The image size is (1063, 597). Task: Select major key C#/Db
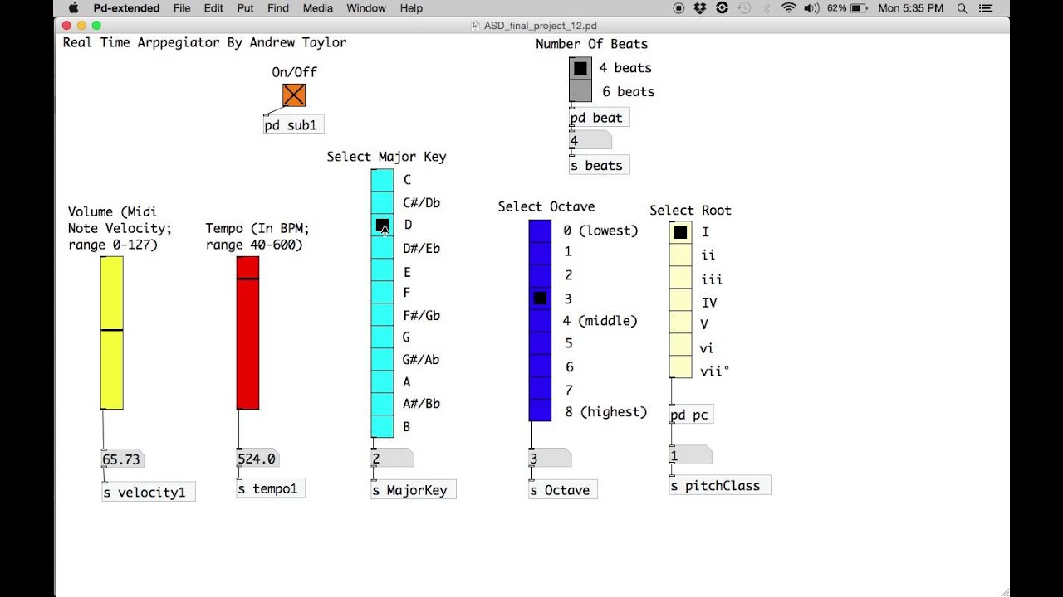point(382,202)
